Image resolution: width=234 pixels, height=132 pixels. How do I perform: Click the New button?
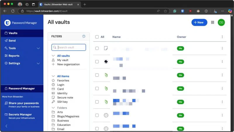click(199, 22)
